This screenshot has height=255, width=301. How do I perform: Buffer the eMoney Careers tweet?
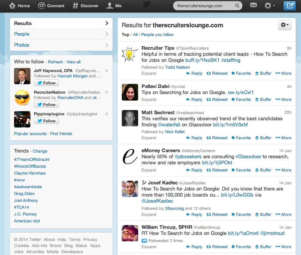coord(263,170)
